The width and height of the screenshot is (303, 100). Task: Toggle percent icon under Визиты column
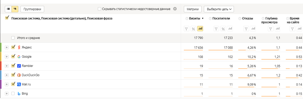(193, 29)
